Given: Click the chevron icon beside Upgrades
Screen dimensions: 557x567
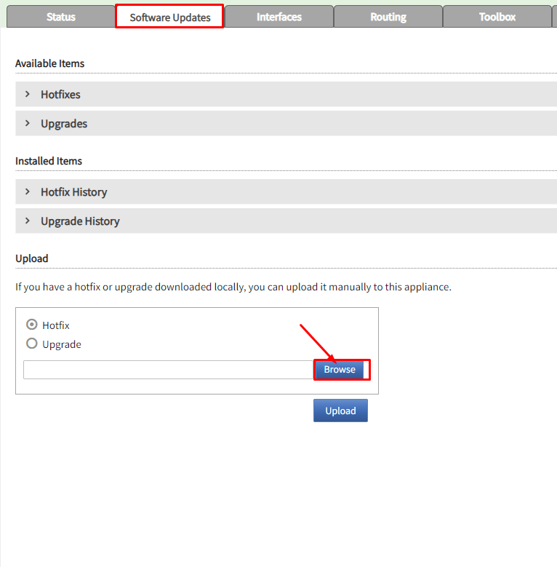Looking at the screenshot, I should point(27,123).
